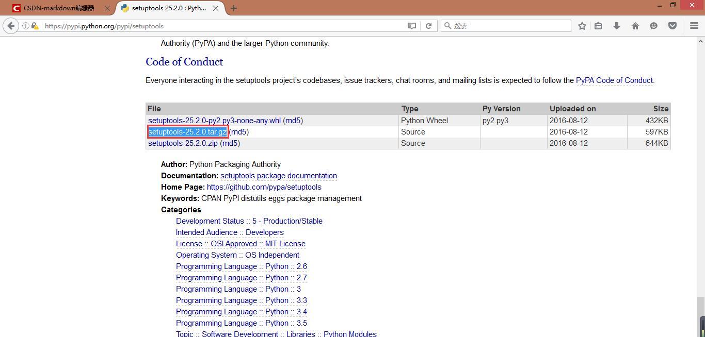Go back with the Back arrow button
This screenshot has width=705, height=337.
point(11,26)
